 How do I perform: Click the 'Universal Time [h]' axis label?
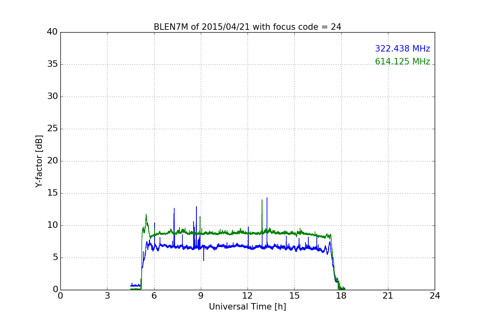248,307
